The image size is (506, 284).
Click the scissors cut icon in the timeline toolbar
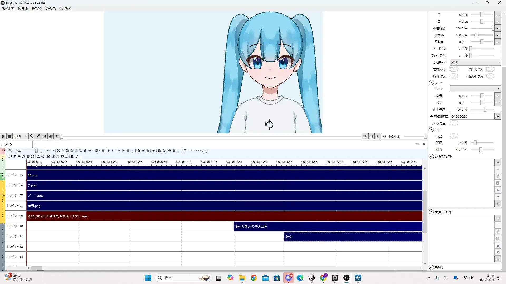point(58,151)
